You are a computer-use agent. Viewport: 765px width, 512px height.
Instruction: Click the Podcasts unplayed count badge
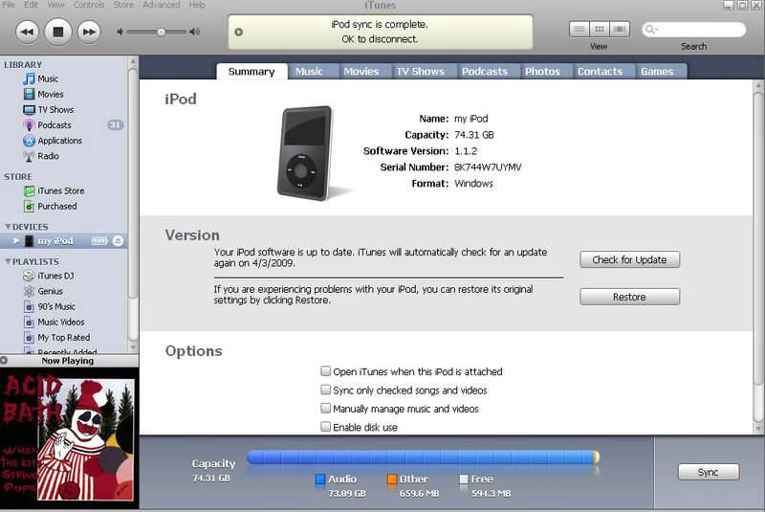pyautogui.click(x=115, y=125)
